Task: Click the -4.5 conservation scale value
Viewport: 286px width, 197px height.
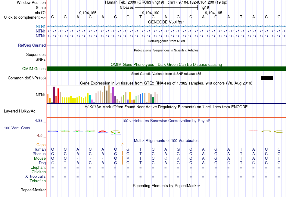Action: pyautogui.click(x=39, y=136)
